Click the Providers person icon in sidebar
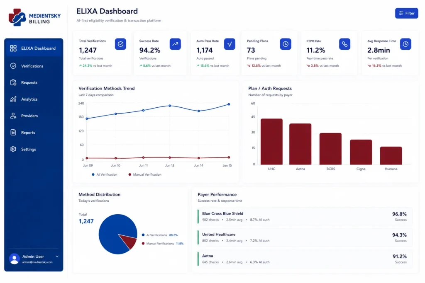Viewport: 425px width, 283px height. pos(13,116)
